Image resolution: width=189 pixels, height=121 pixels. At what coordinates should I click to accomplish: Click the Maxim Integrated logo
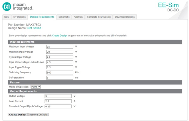pos(18,7)
